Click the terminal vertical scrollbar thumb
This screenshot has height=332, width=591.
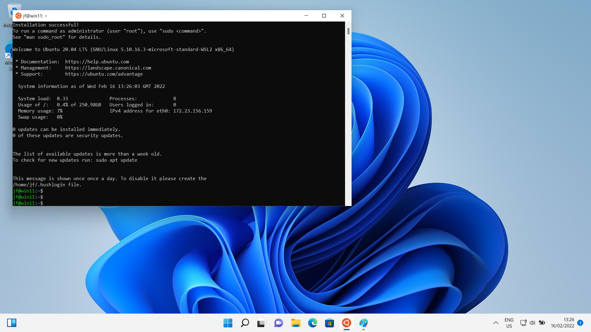[348, 31]
